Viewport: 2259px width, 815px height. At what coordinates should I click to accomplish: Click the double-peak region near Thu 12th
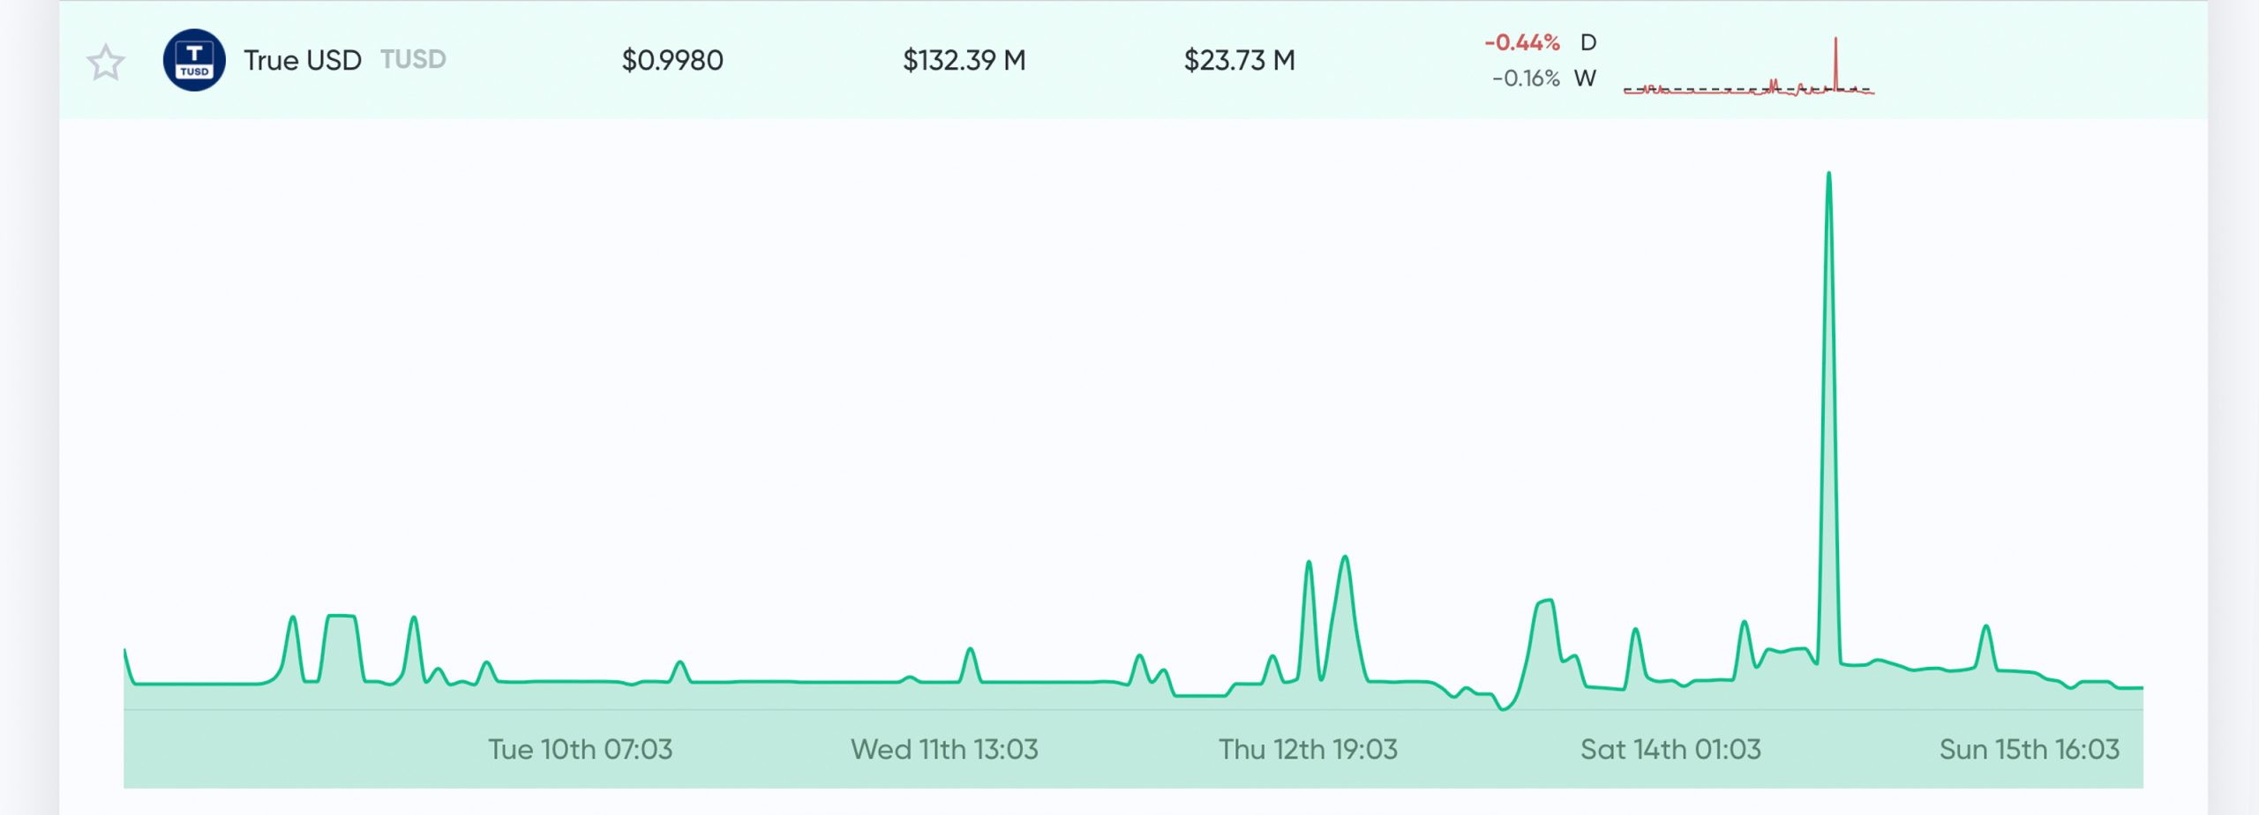pyautogui.click(x=1326, y=600)
